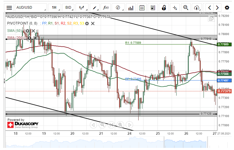This screenshot has width=234, height=150.
Task: Open the AUD/USD instrument selector
Action: [x=31, y=7]
